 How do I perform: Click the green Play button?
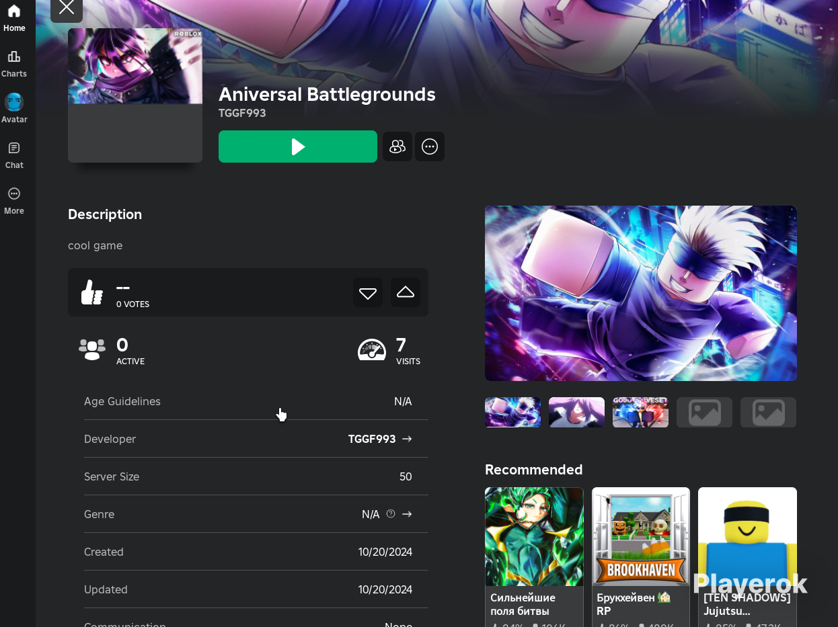[298, 147]
